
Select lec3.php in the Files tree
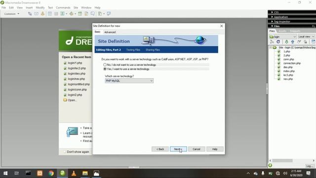point(288,75)
